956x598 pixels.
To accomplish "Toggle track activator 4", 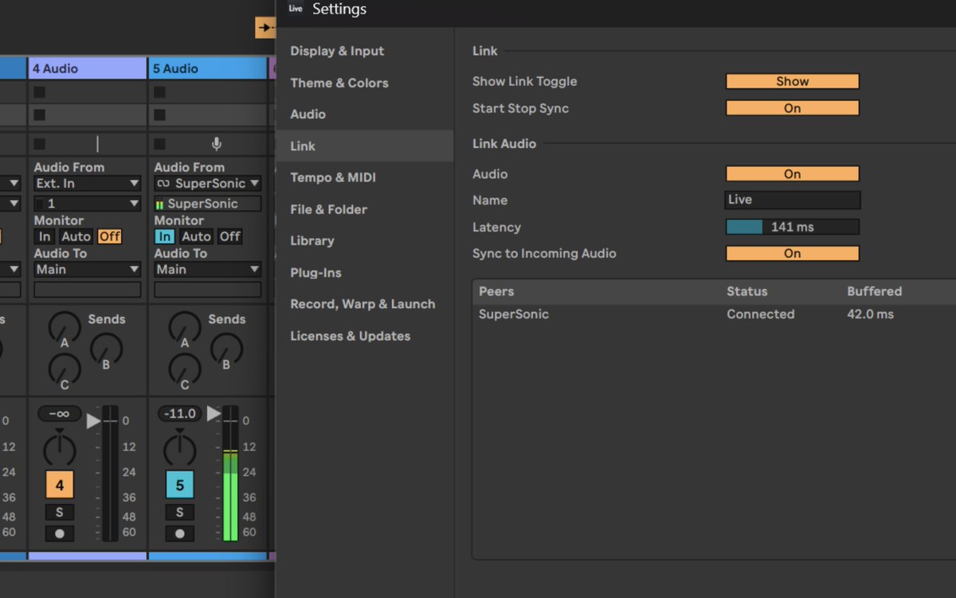I will click(59, 485).
